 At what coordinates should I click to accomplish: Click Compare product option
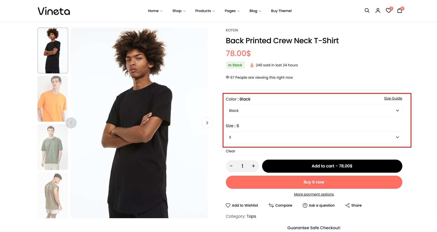point(280,205)
